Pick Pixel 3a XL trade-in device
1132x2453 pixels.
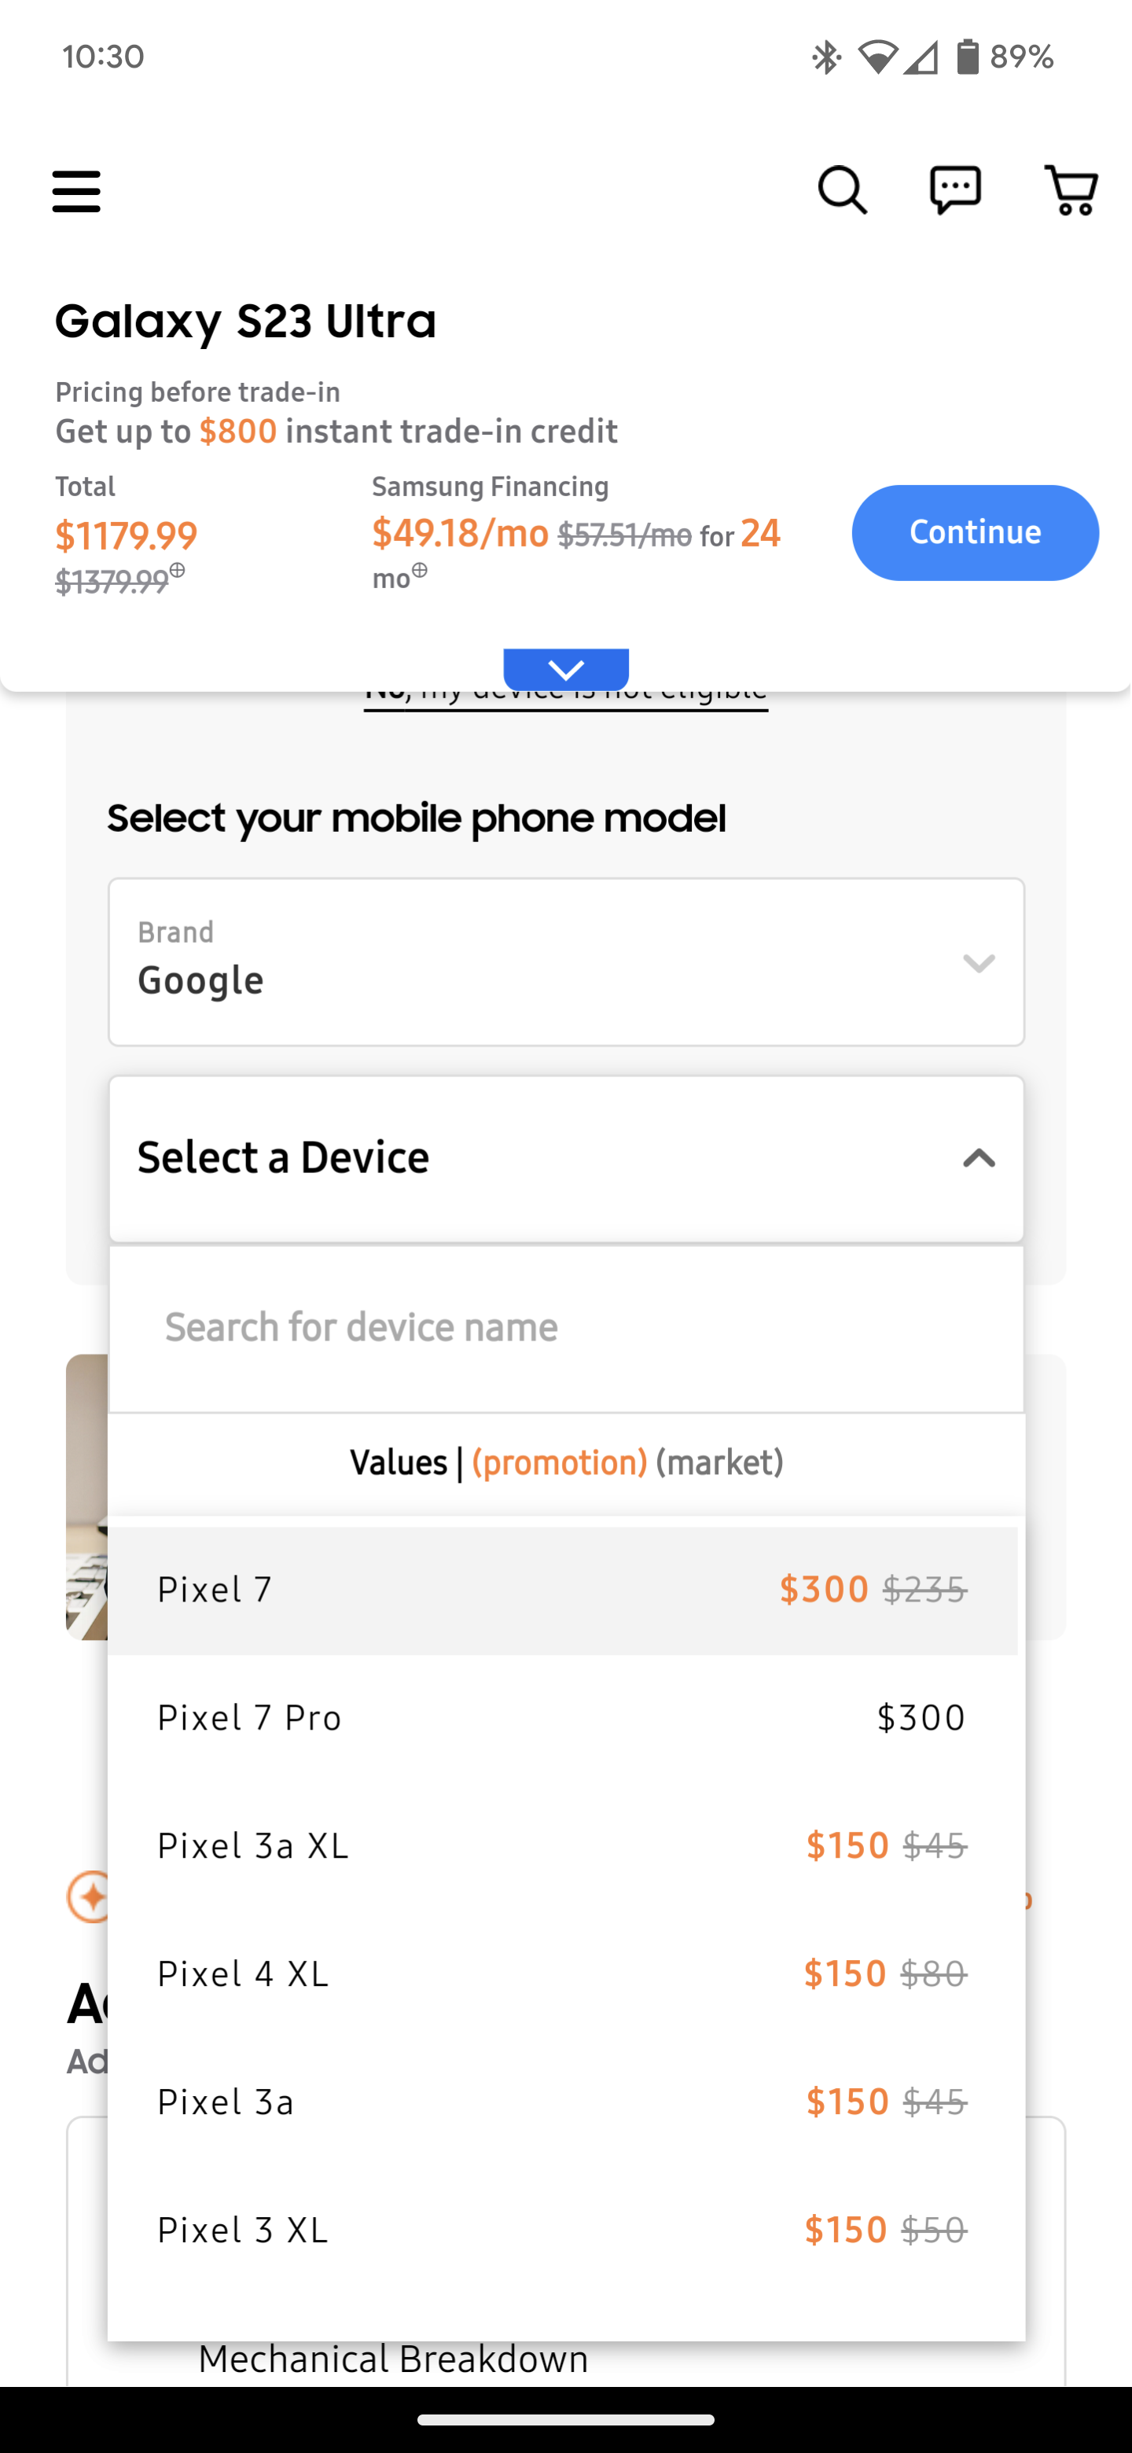(562, 1846)
